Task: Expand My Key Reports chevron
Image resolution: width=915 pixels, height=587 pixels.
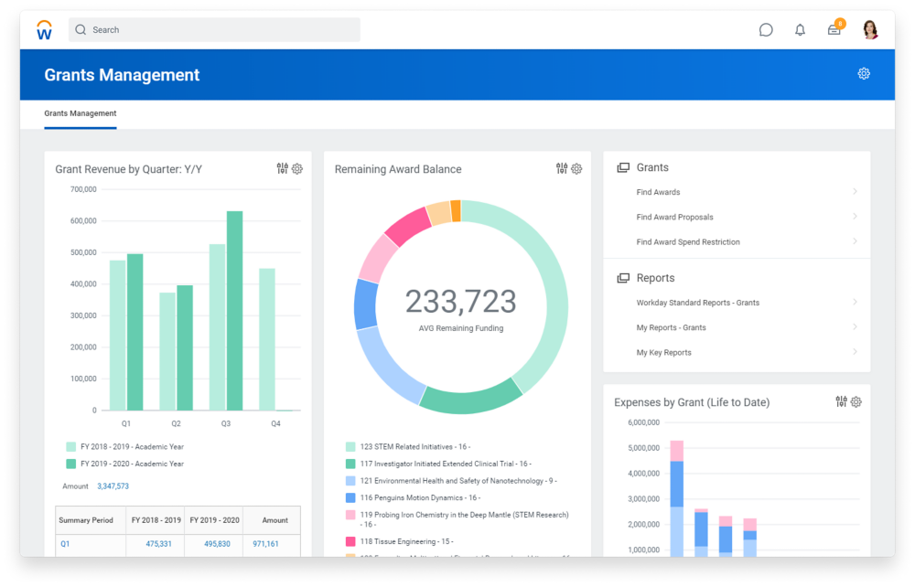Action: pyautogui.click(x=855, y=352)
